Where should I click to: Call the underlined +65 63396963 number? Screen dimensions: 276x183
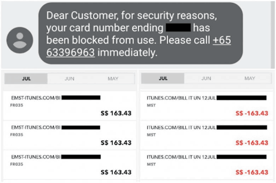[138, 46]
